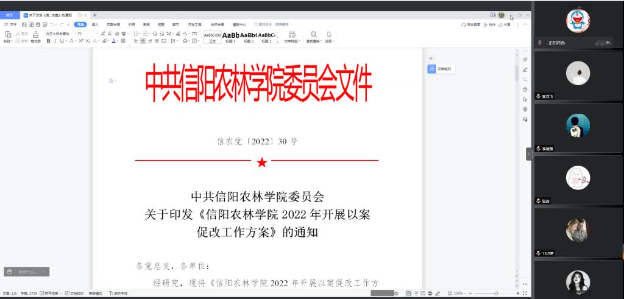The image size is (624, 299).
Task: Toggle Bold formatting
Action: point(48,41)
